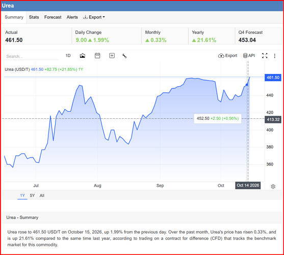The image size is (284, 255).
Task: Open the three-dot more options menu
Action: [x=275, y=56]
